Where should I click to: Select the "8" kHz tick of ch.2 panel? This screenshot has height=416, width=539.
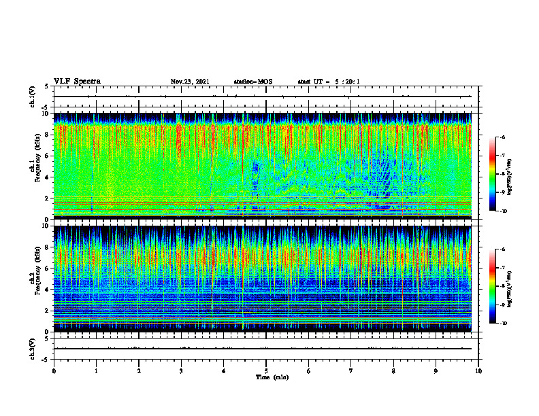click(x=48, y=247)
